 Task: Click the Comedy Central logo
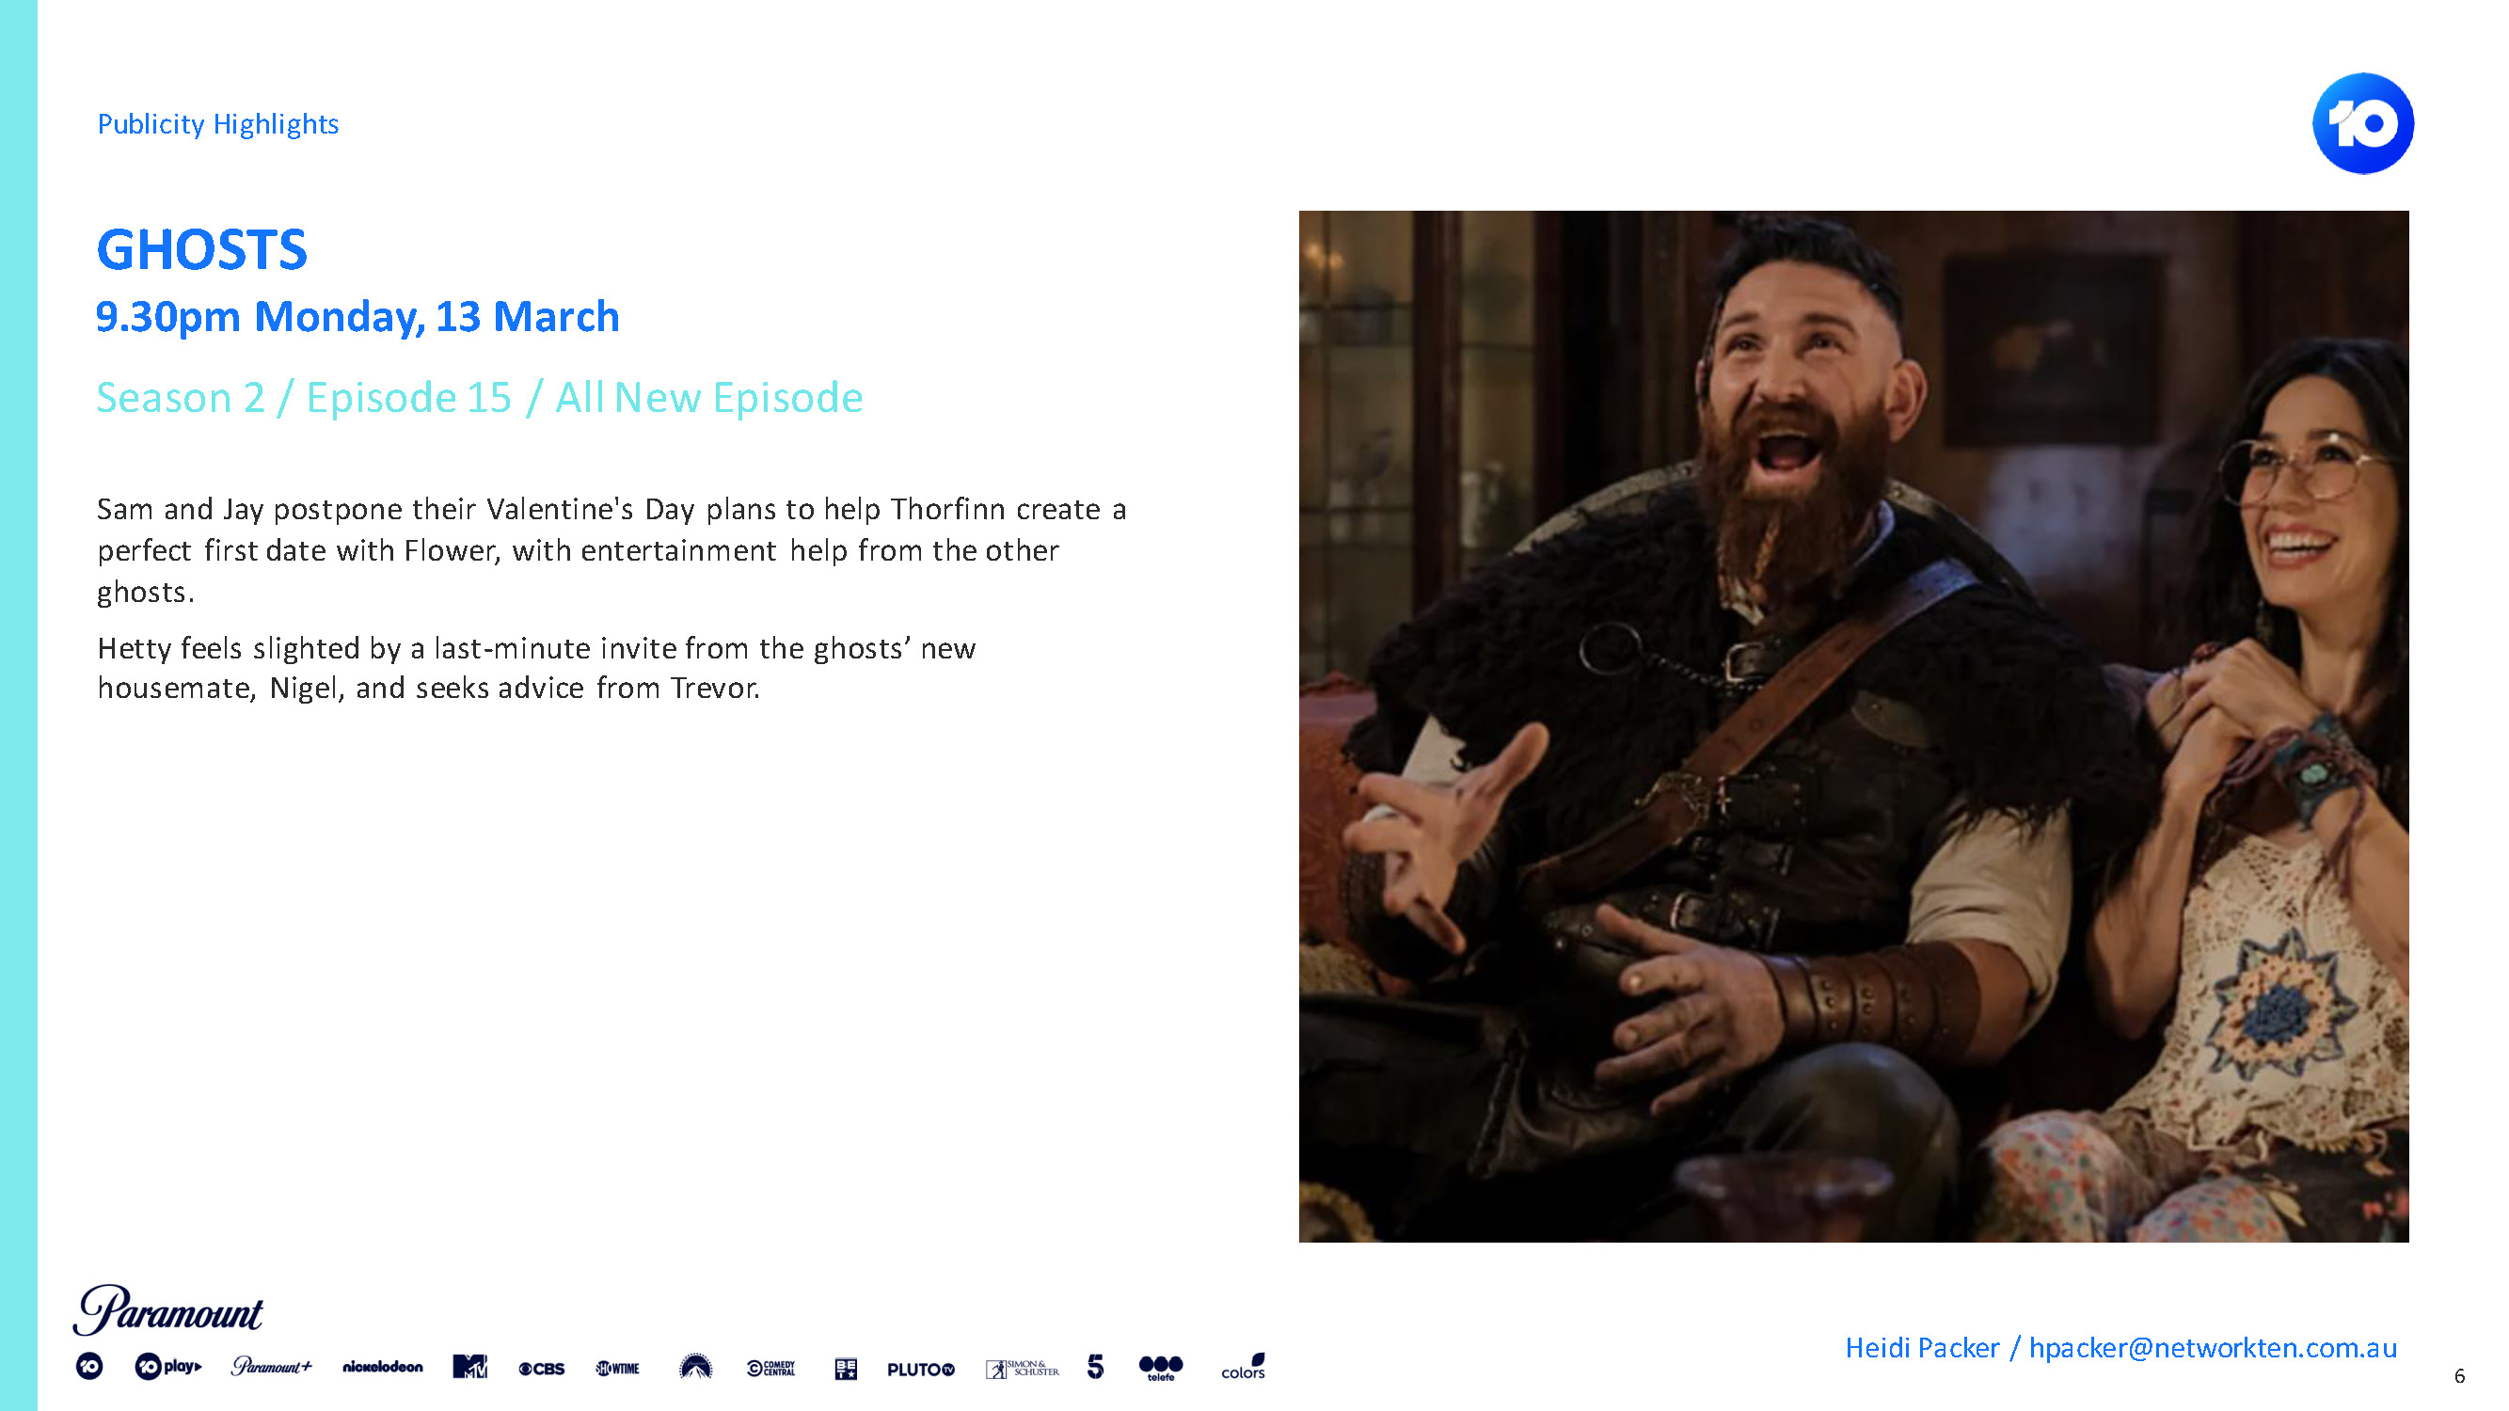[770, 1368]
